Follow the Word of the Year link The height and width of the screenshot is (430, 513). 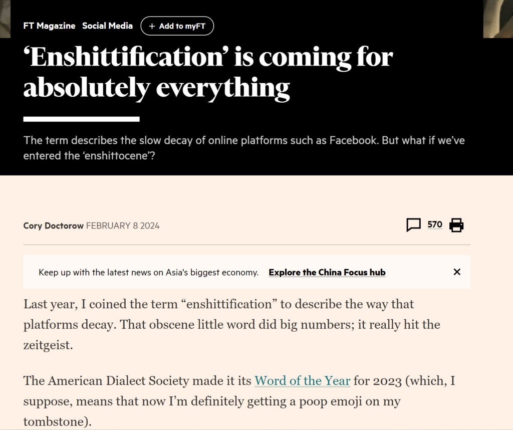click(302, 380)
